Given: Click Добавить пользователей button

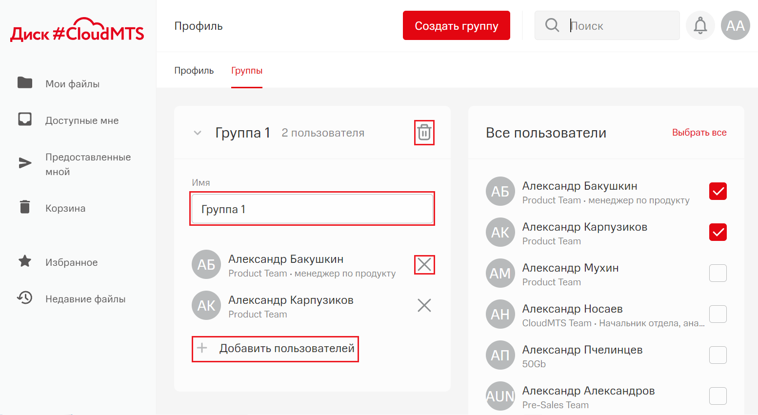Looking at the screenshot, I should 276,349.
